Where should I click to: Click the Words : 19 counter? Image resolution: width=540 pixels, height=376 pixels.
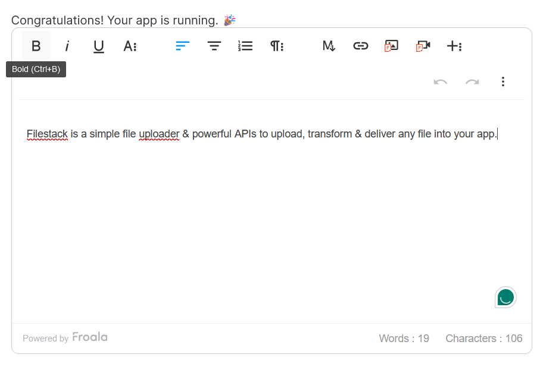404,338
